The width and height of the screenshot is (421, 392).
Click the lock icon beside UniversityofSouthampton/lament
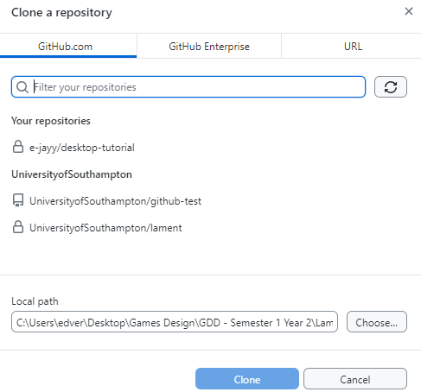tap(18, 227)
